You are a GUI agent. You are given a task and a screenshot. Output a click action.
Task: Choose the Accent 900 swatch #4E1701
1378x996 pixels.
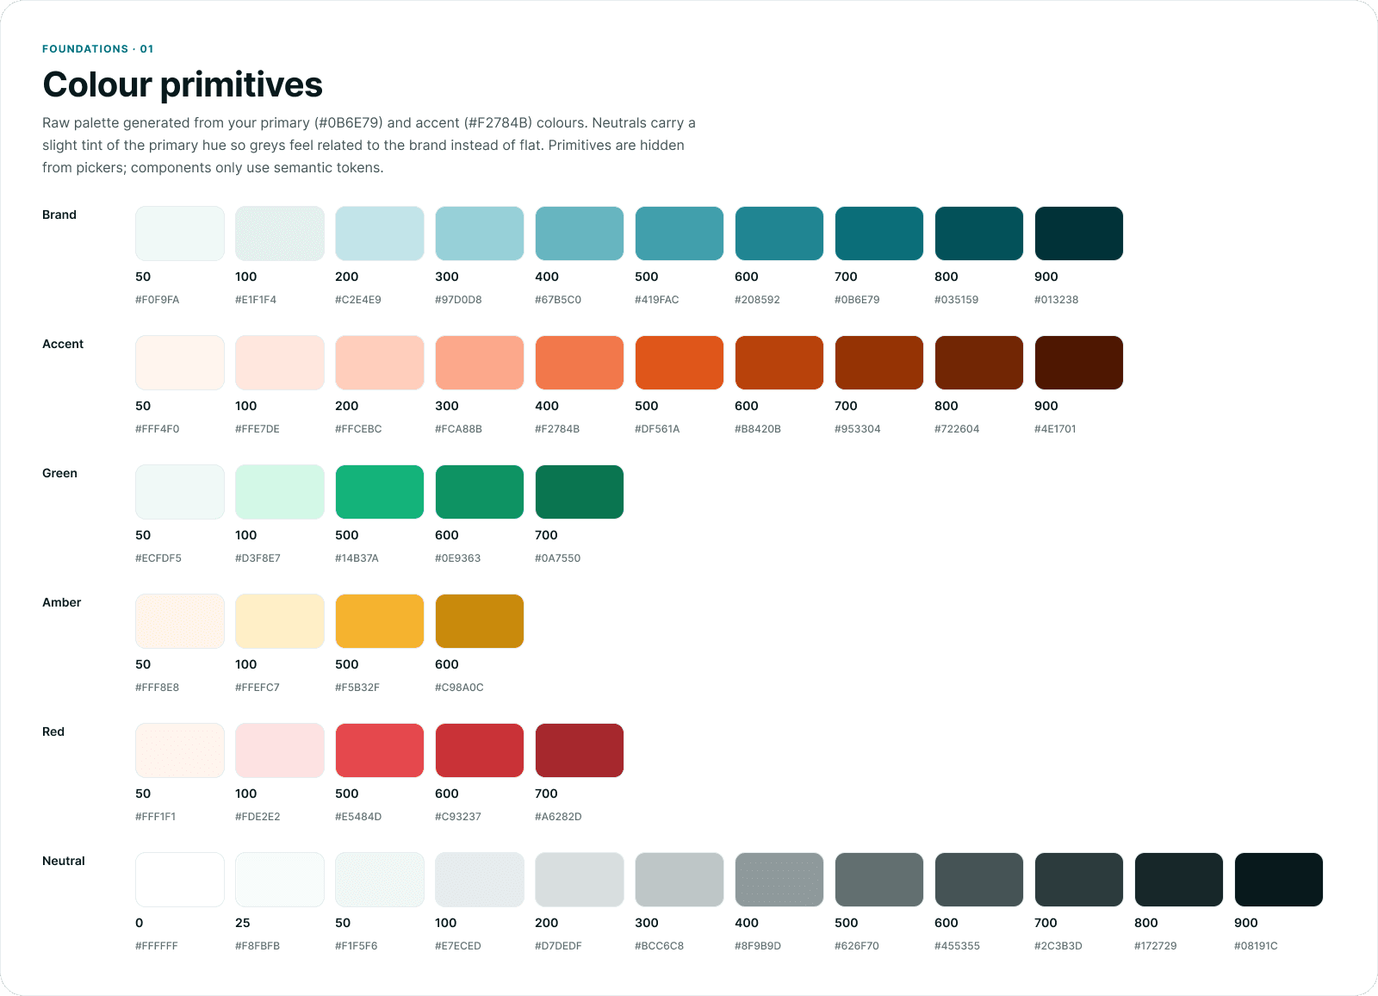click(x=1079, y=363)
